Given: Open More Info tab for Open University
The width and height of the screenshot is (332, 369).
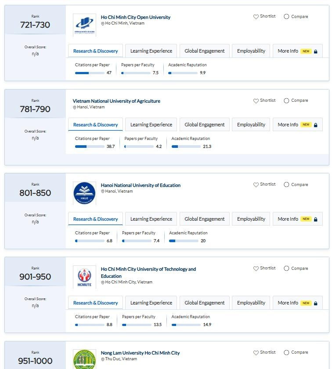Looking at the screenshot, I should click(297, 51).
